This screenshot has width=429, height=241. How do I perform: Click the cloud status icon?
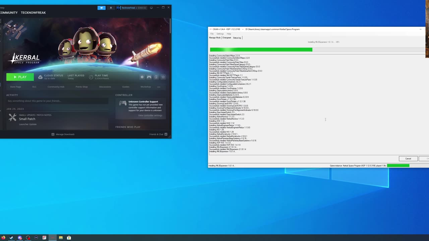coord(40,77)
